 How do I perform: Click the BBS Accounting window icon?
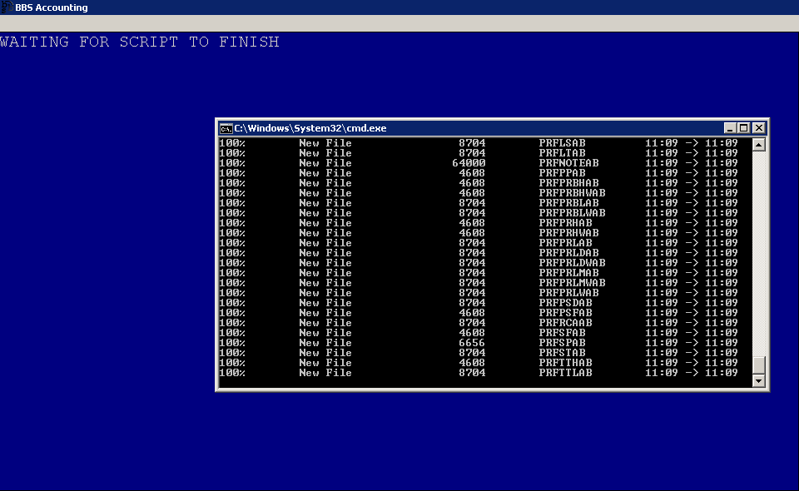point(7,7)
